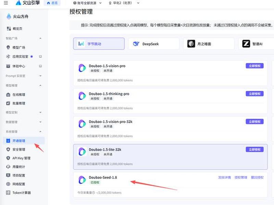Switch to the 智谱AI provider tab
The height and width of the screenshot is (205, 274).
pos(257,44)
